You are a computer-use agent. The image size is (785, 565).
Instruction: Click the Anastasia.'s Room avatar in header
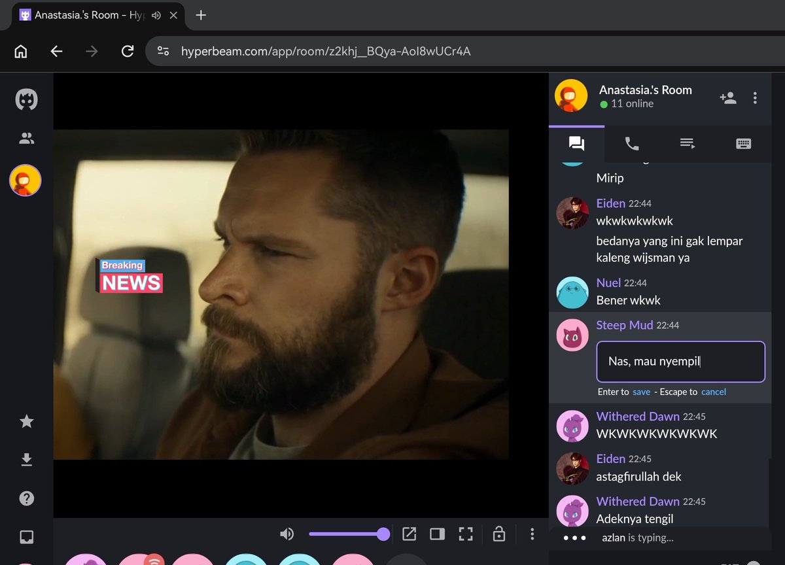[x=571, y=96]
